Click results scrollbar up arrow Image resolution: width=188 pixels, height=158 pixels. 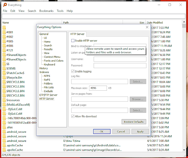[184, 22]
